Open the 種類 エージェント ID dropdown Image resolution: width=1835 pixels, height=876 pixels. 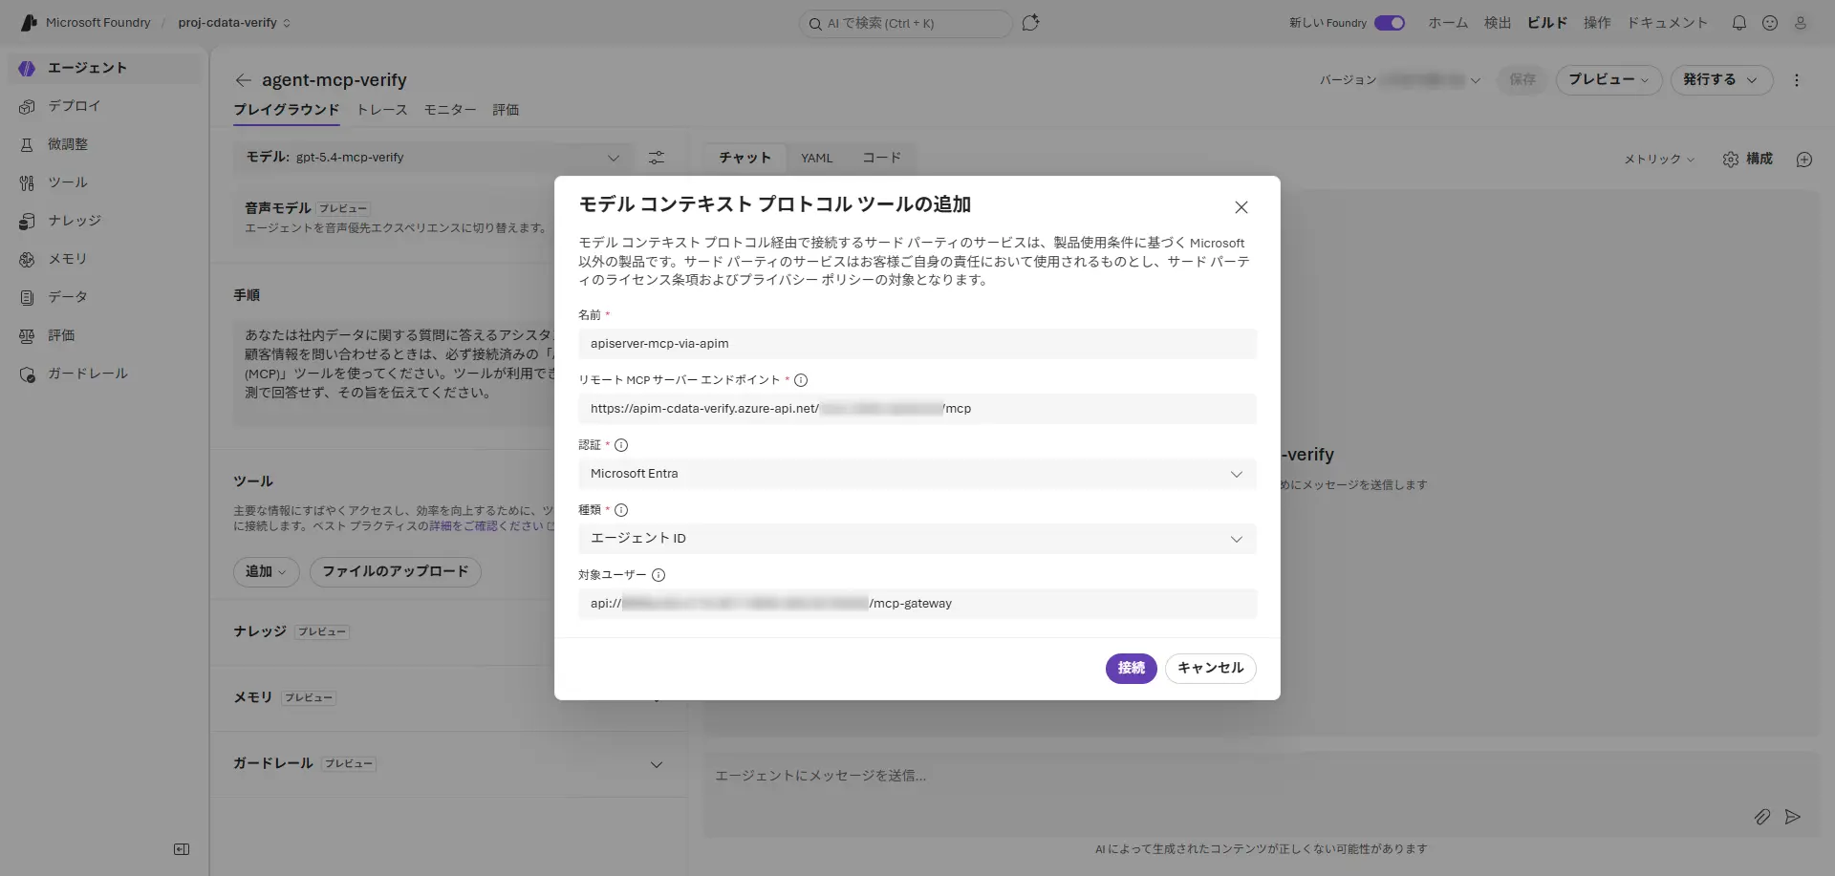[x=917, y=539]
